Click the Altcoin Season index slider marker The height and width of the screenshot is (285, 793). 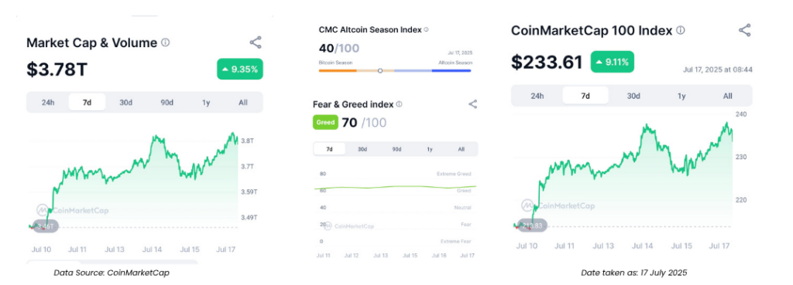coord(380,71)
